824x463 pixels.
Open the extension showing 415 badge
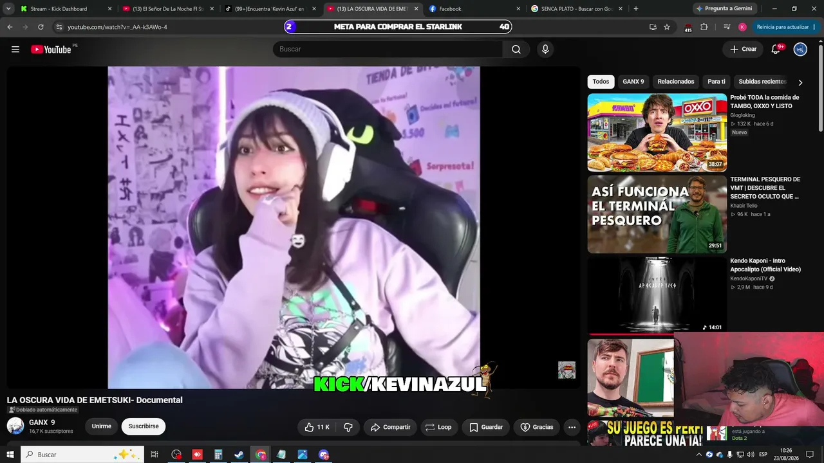click(688, 27)
